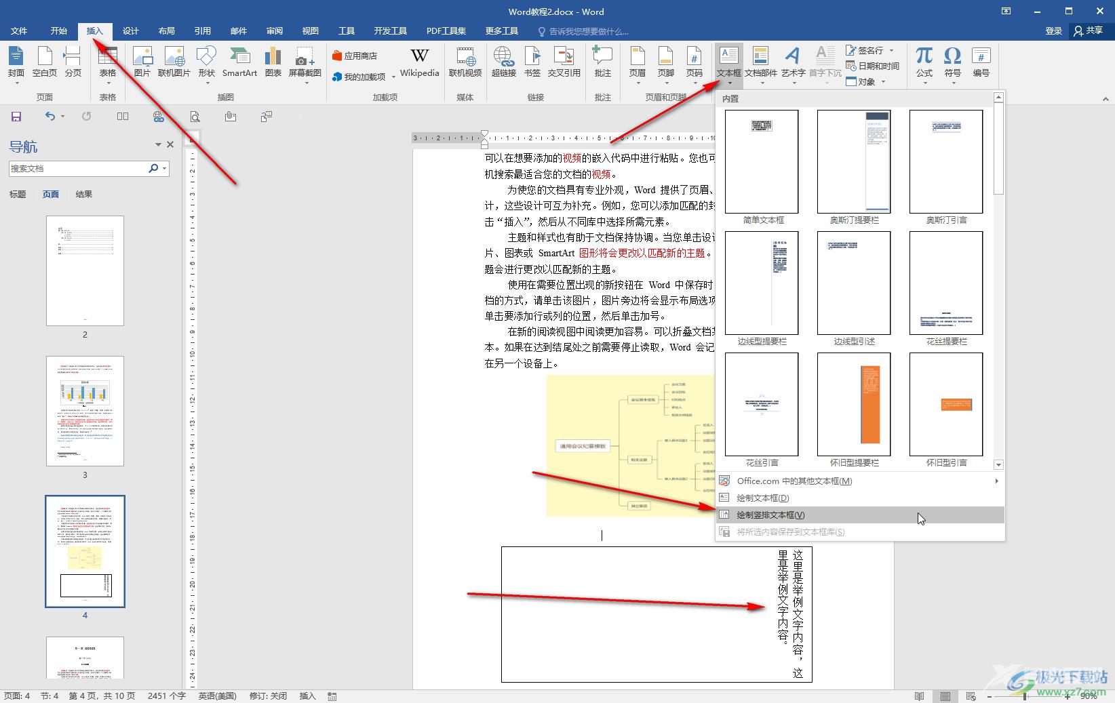Click the search document (搜索文档) field
Viewport: 1115px width, 703px height.
pos(77,168)
